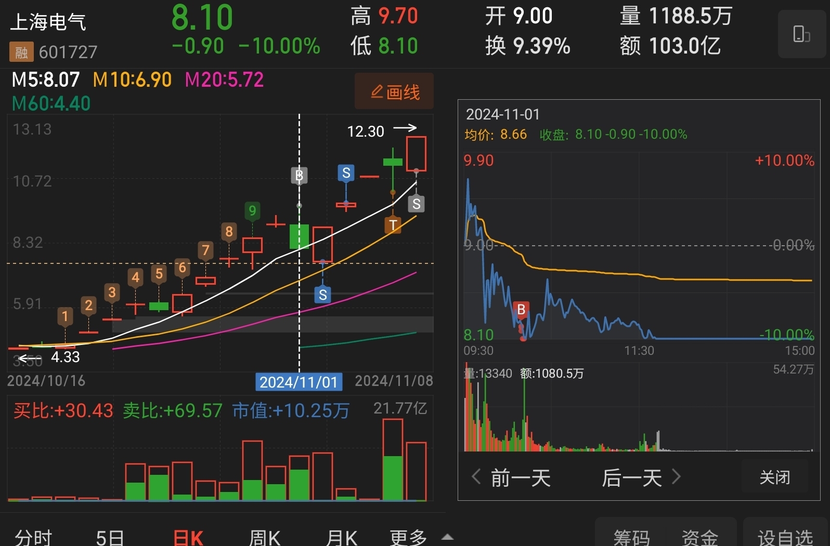The image size is (830, 546).
Task: Go to next day with 后一天
Action: (641, 477)
